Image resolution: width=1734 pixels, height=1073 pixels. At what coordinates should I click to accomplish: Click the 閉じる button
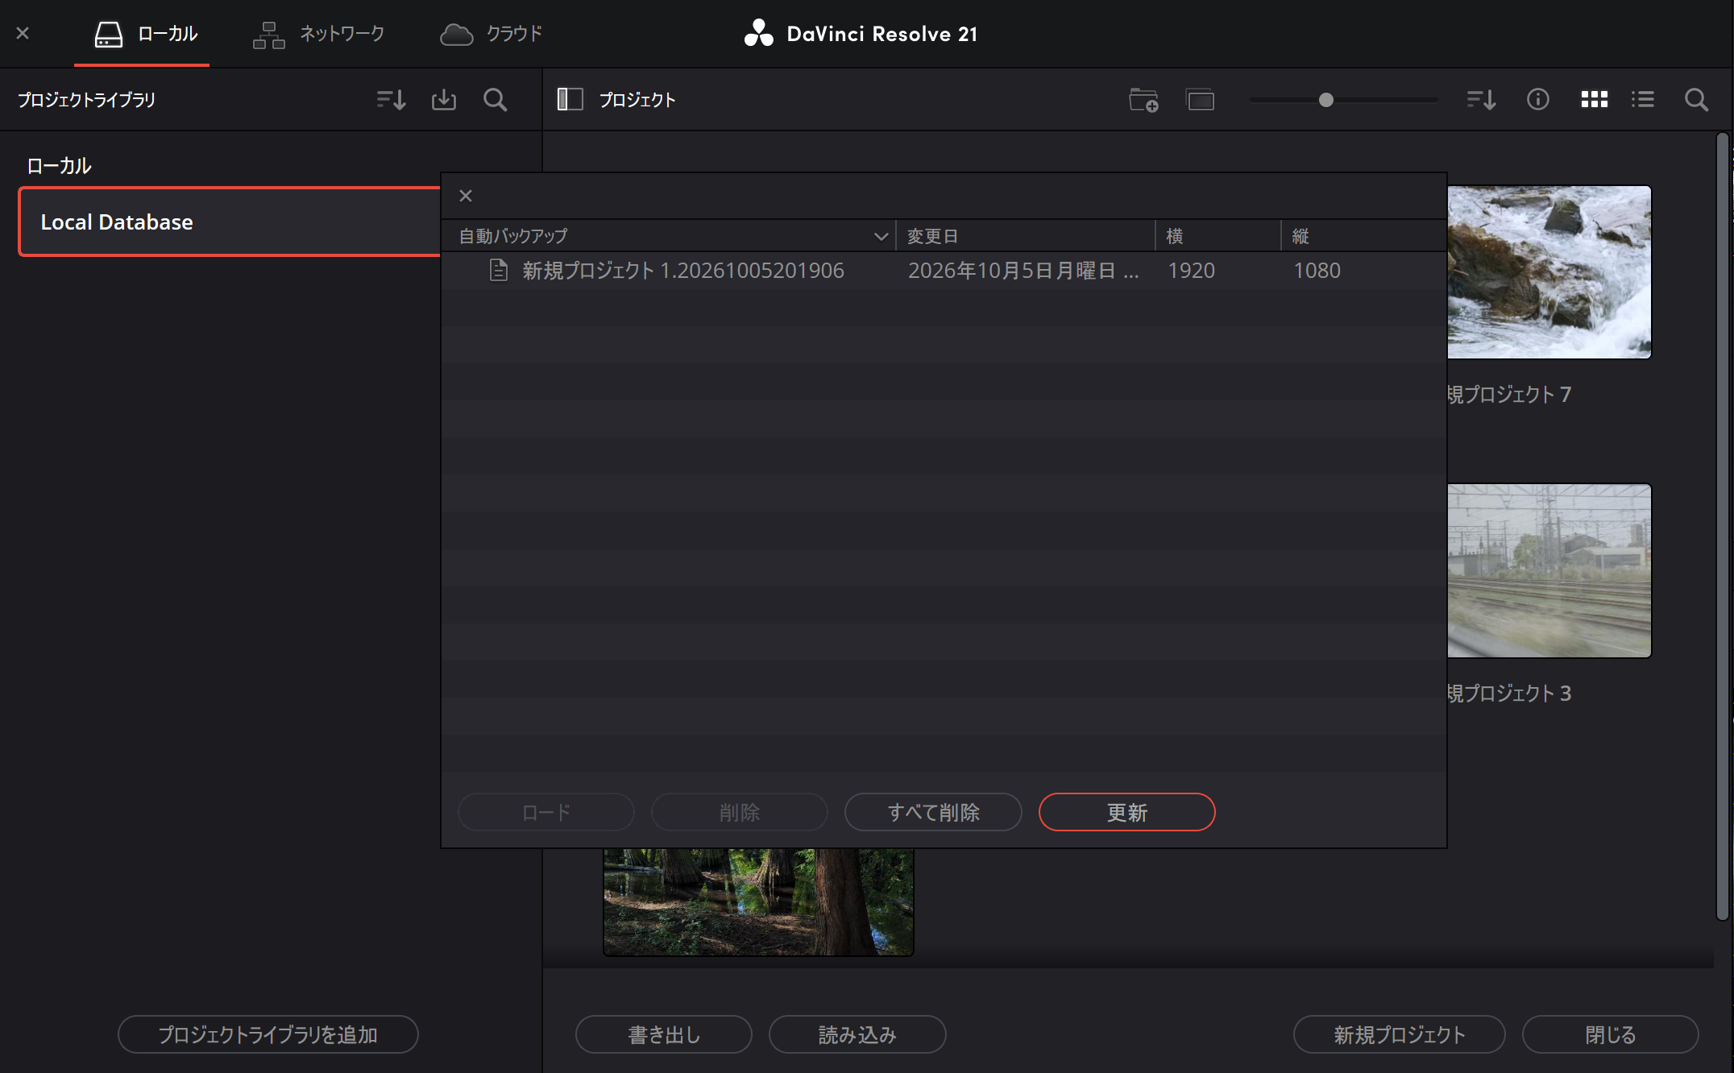coord(1610,1034)
